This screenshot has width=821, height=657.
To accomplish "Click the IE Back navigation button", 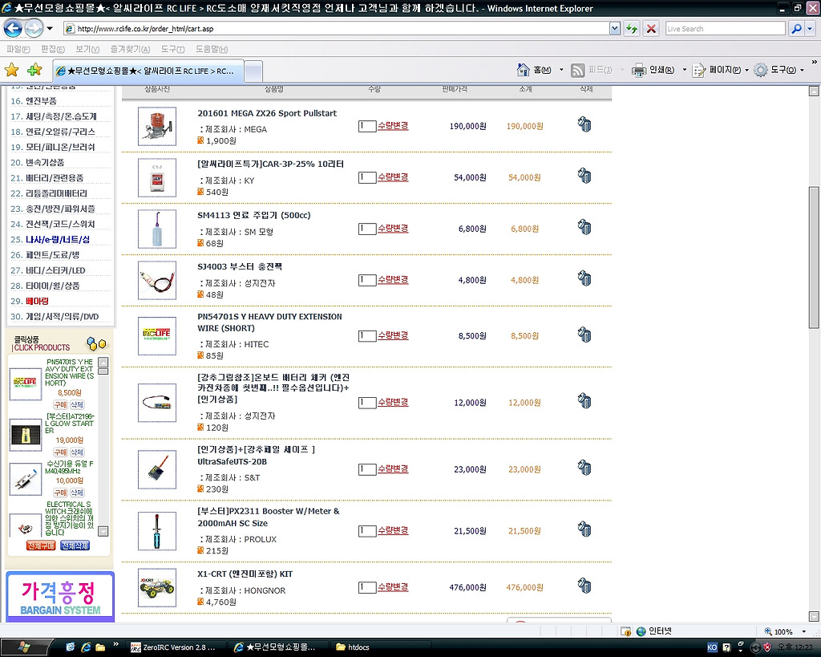I will pyautogui.click(x=13, y=28).
